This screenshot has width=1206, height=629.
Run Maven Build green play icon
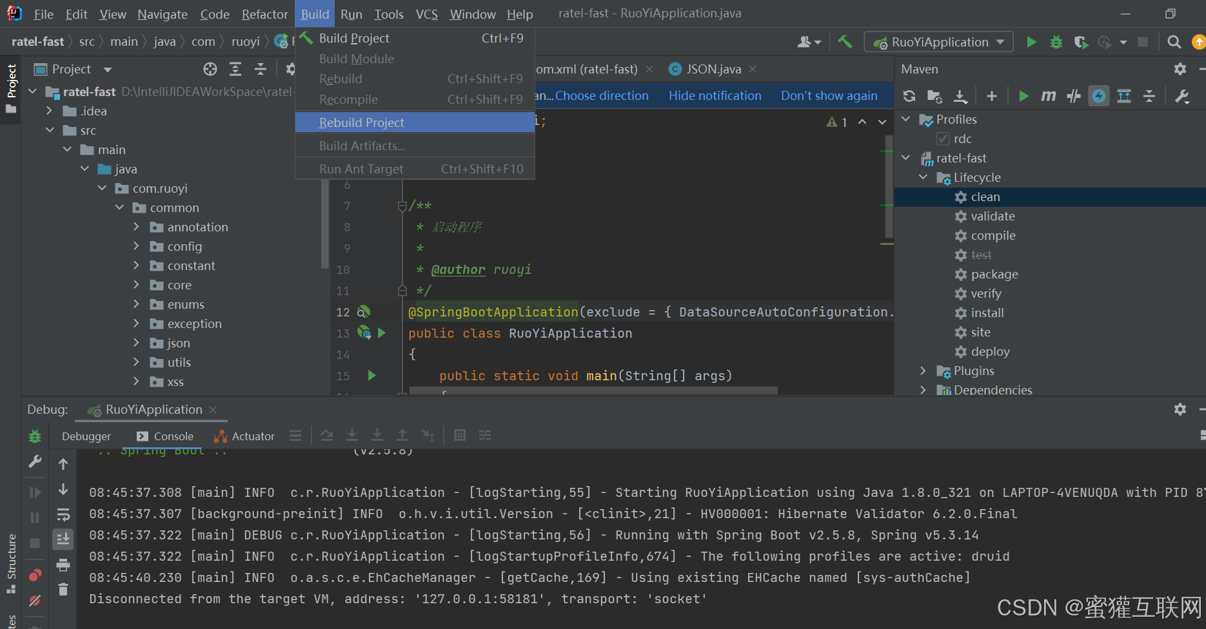click(x=1023, y=96)
